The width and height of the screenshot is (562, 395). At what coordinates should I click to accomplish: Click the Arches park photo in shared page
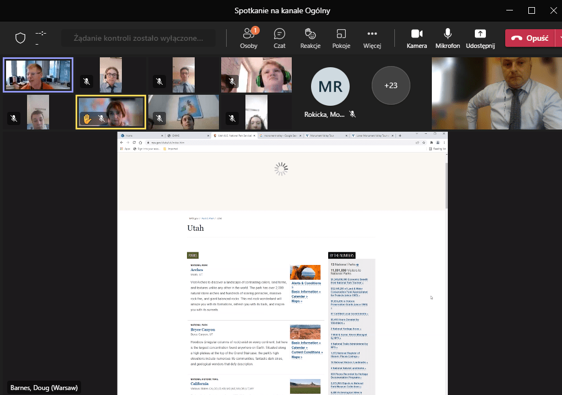point(305,272)
